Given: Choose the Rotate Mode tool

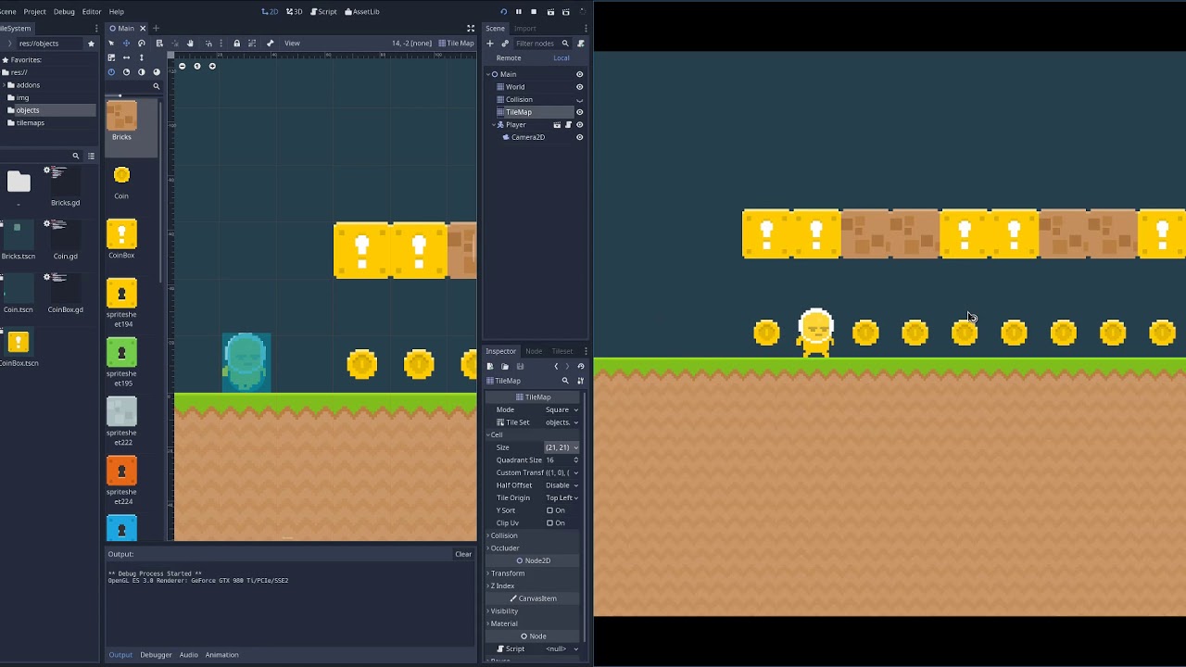Looking at the screenshot, I should 141,44.
